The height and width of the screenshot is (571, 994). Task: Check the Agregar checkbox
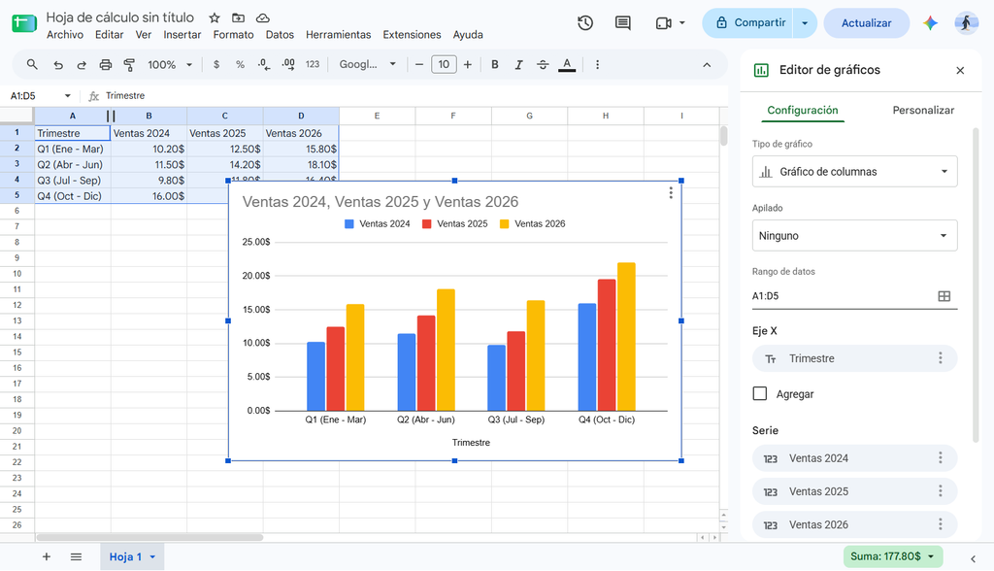[x=759, y=393]
